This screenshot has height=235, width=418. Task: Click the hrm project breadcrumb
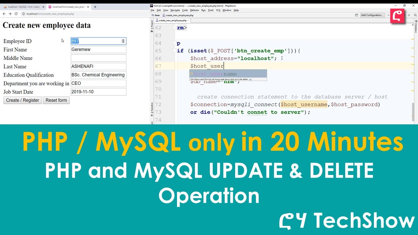[156, 15]
